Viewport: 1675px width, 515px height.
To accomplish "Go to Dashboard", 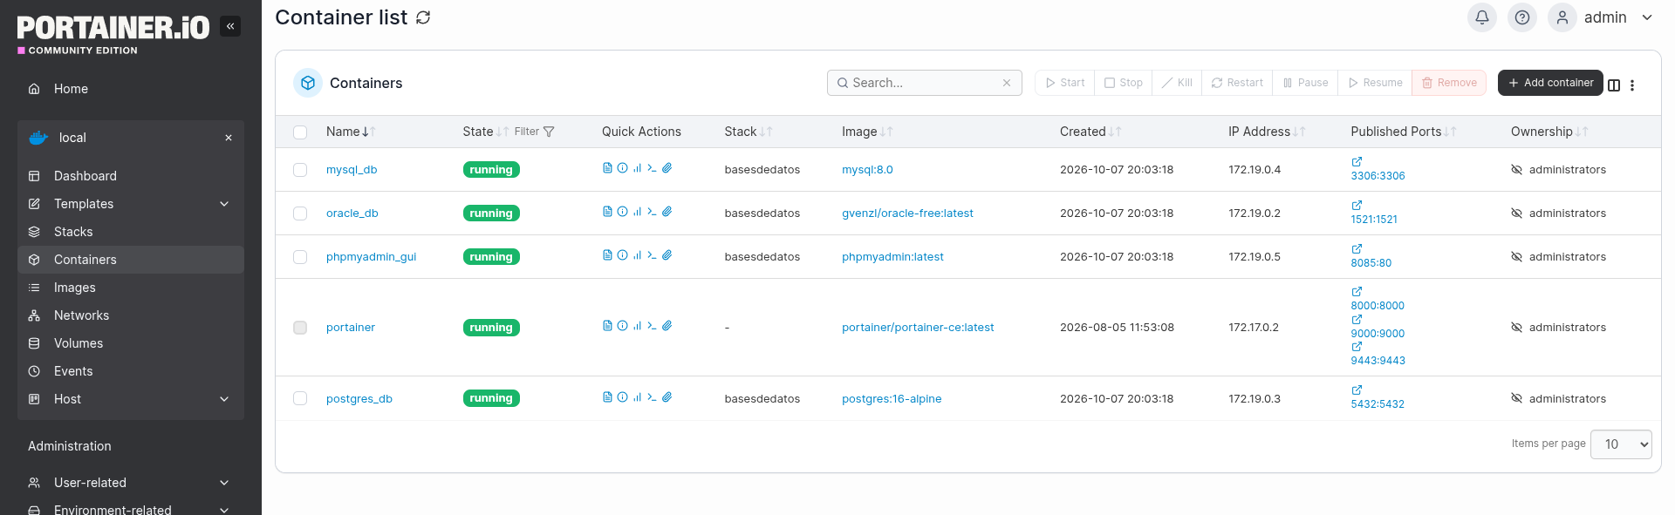I will (131, 176).
